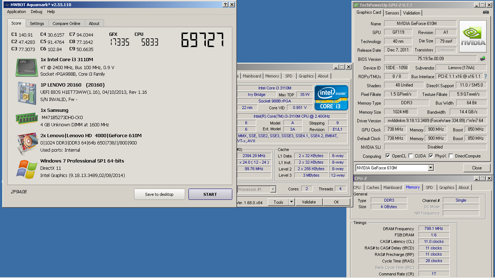Click the Lenovo motherboard icon
Image resolution: width=495 pixels, height=278 pixels.
pyautogui.click(x=27, y=93)
